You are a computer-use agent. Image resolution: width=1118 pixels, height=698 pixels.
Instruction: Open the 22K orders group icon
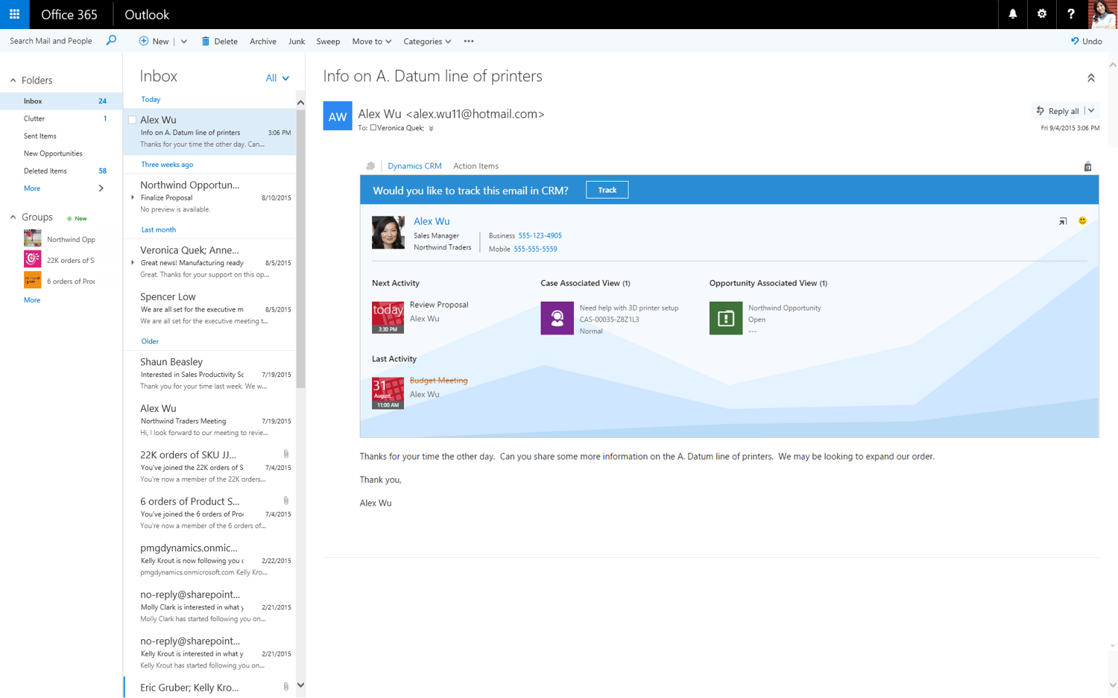point(32,259)
